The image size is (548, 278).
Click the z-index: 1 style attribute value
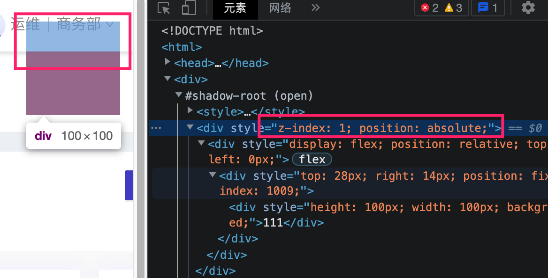(382, 128)
